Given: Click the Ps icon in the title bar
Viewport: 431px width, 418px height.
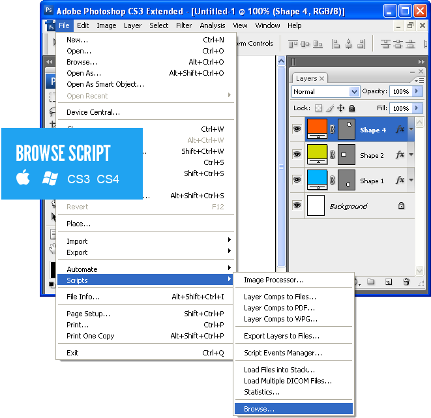Looking at the screenshot, I should pyautogui.click(x=49, y=10).
